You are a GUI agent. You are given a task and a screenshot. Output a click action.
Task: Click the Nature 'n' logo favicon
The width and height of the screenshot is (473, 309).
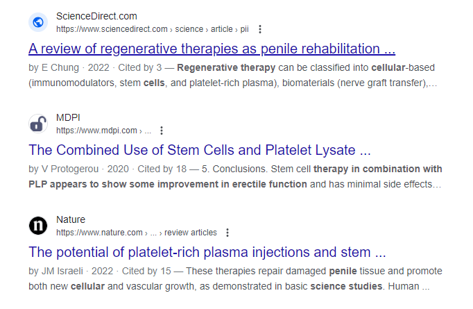pyautogui.click(x=38, y=226)
